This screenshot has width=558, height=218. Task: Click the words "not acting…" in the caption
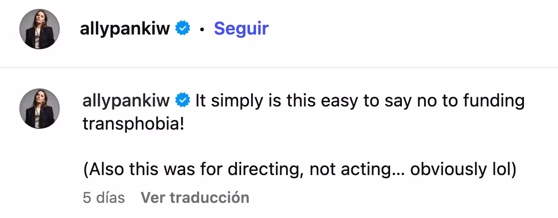pyautogui.click(x=357, y=170)
